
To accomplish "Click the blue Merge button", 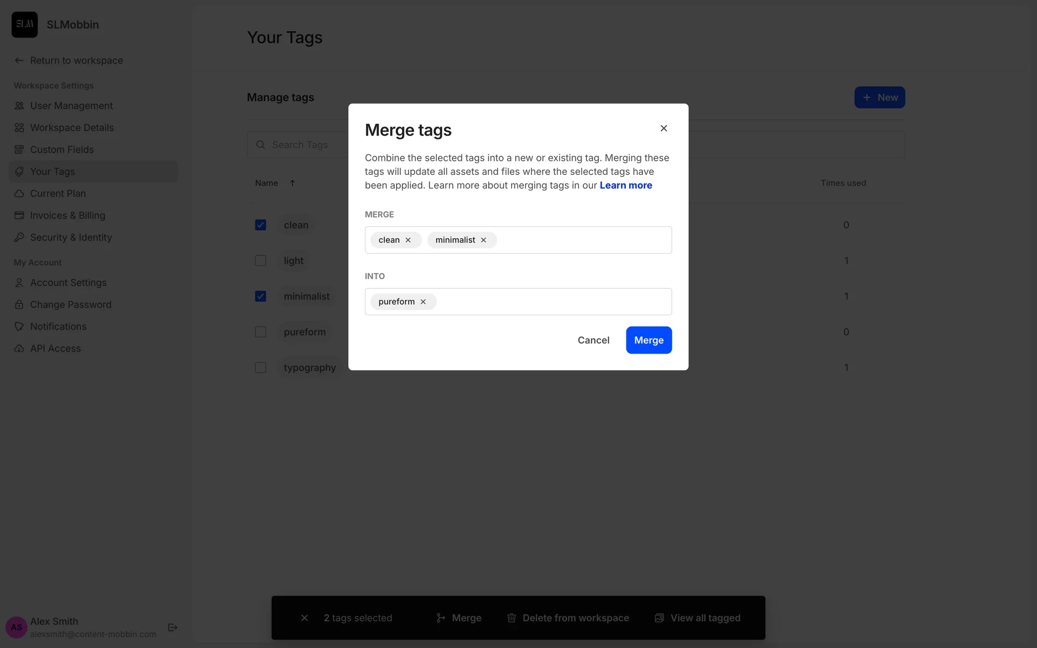I will (x=649, y=340).
